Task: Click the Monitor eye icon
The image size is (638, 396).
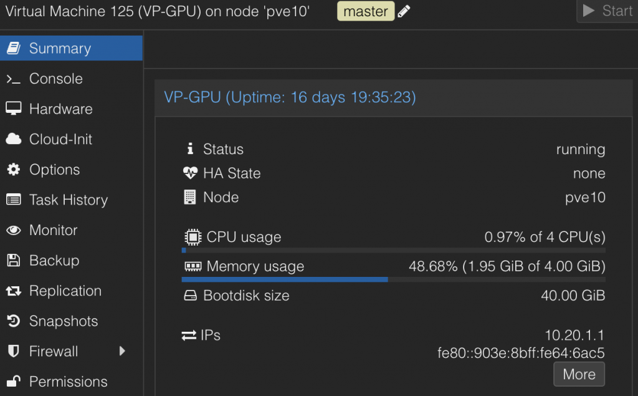Action: [13, 231]
